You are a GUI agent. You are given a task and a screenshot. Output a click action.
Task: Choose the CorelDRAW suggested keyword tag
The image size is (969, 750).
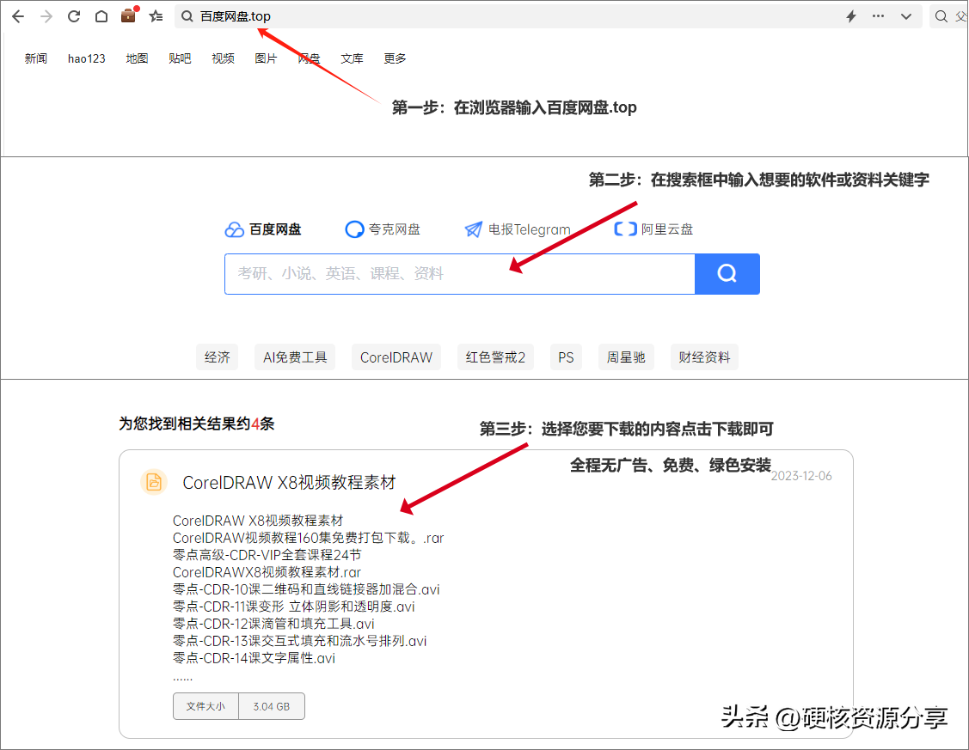click(396, 357)
